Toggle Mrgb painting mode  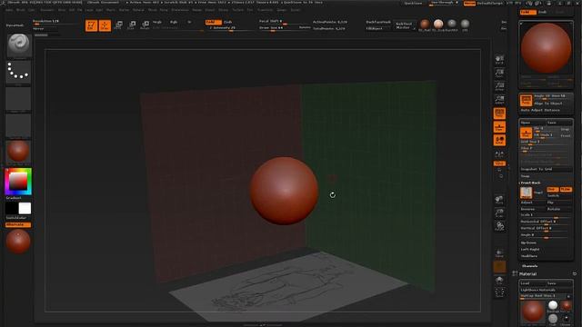click(x=157, y=22)
